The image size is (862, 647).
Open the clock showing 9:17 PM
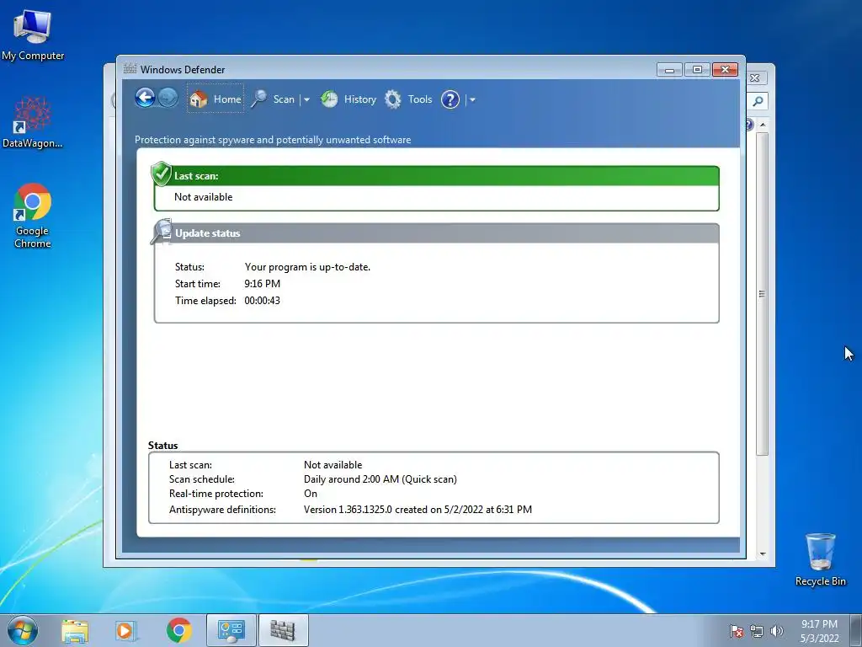819,631
